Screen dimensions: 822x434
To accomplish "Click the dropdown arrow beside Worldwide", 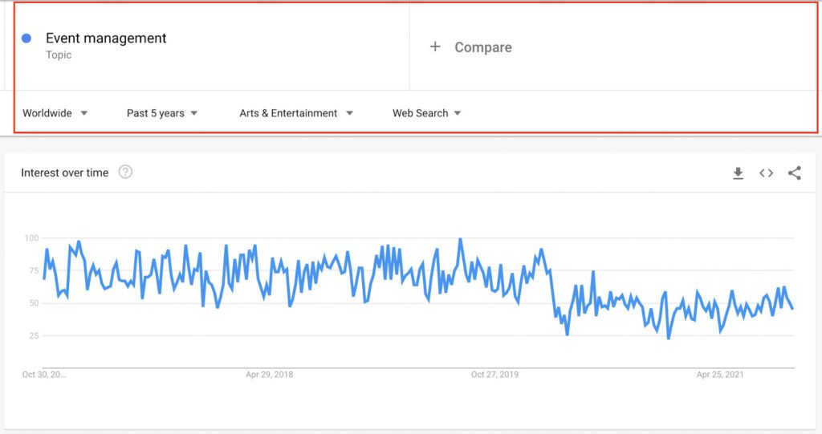I will (x=83, y=113).
